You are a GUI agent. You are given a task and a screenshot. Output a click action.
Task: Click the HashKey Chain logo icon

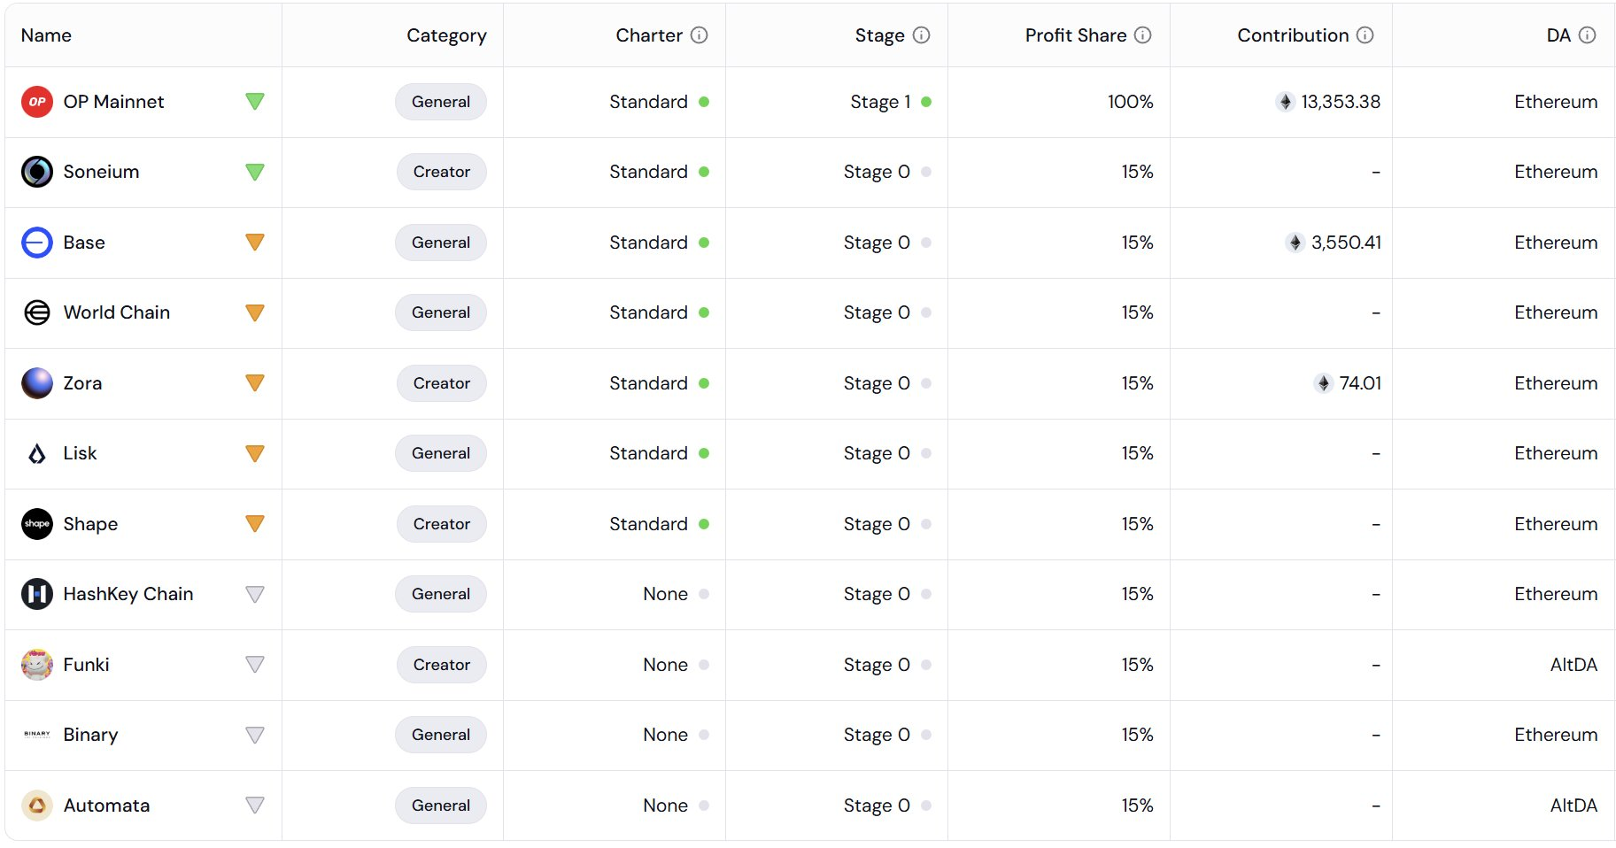[x=37, y=594]
